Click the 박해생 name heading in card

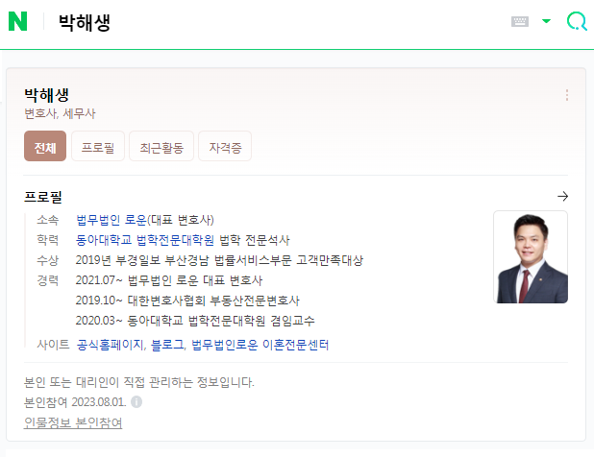[x=46, y=95]
